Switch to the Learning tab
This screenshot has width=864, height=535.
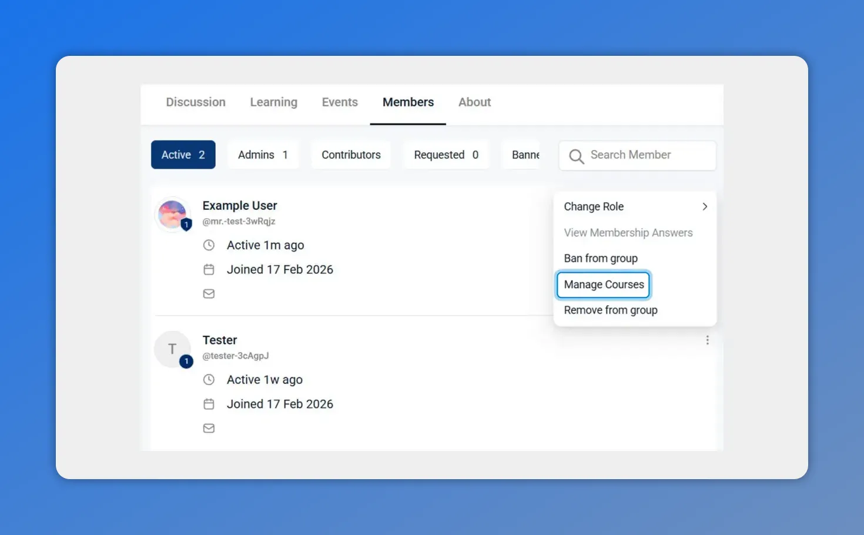coord(274,102)
